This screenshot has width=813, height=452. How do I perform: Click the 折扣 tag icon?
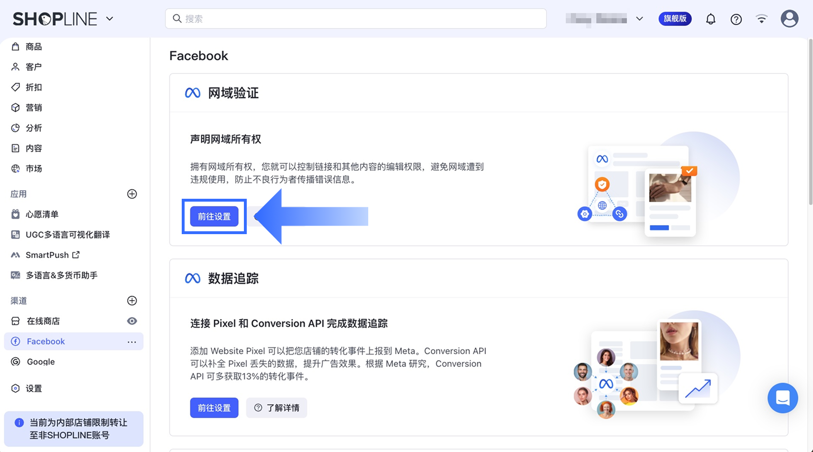(16, 87)
